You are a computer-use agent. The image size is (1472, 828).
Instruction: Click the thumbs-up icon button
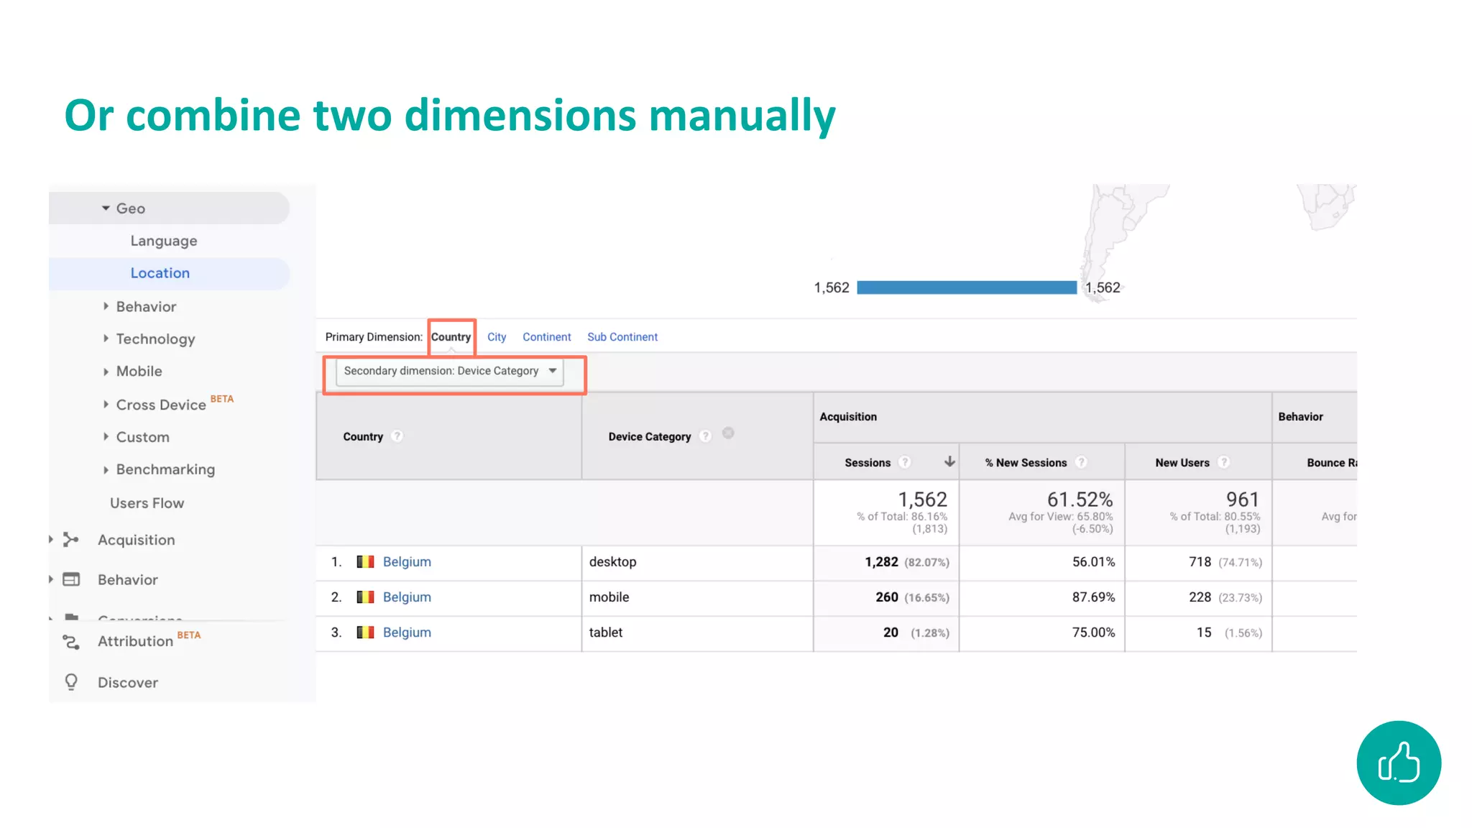point(1398,763)
